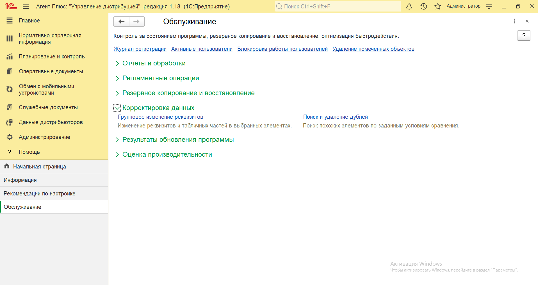Open help with the question mark button
Image resolution: width=538 pixels, height=285 pixels.
coord(524,35)
